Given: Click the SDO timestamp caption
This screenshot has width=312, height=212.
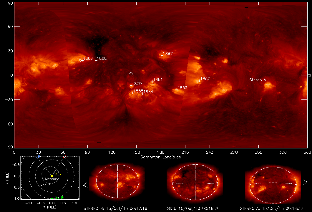Looking at the screenshot, I should point(195,208).
